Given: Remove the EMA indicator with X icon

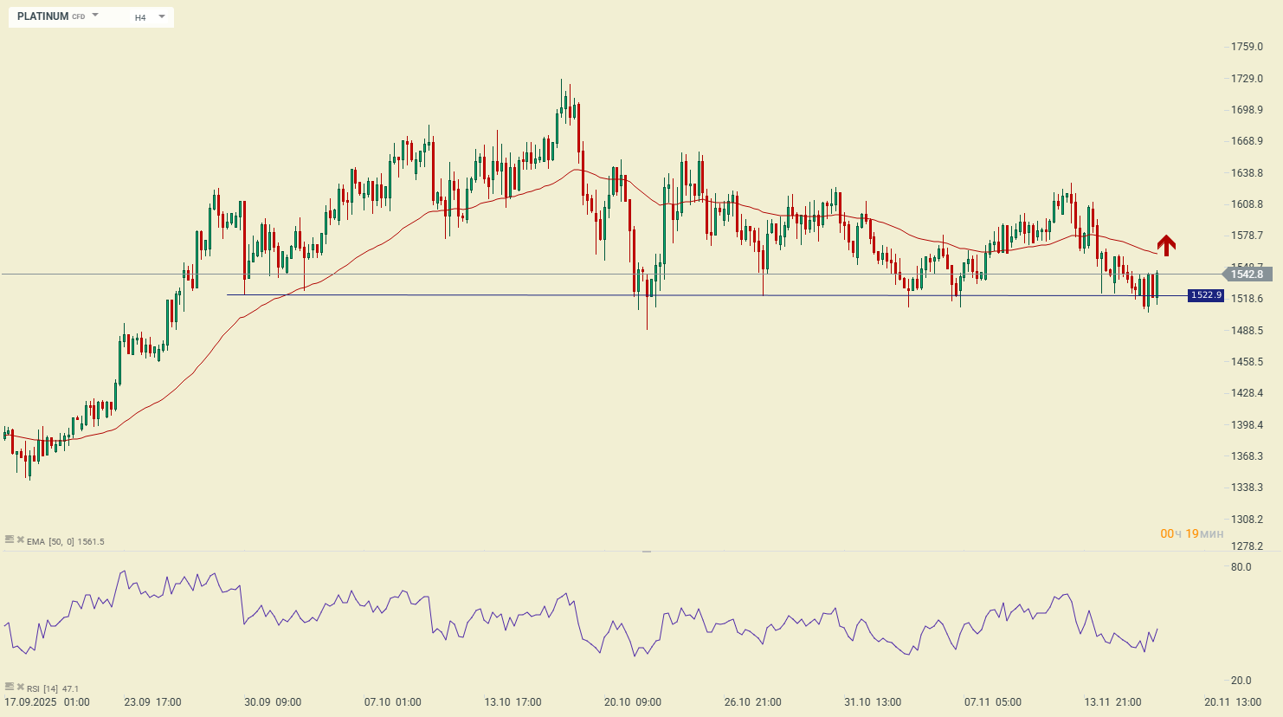Looking at the screenshot, I should (x=20, y=539).
